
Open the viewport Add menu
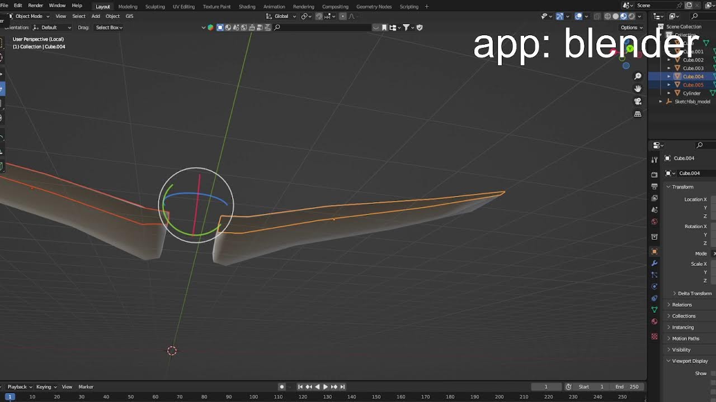96,16
